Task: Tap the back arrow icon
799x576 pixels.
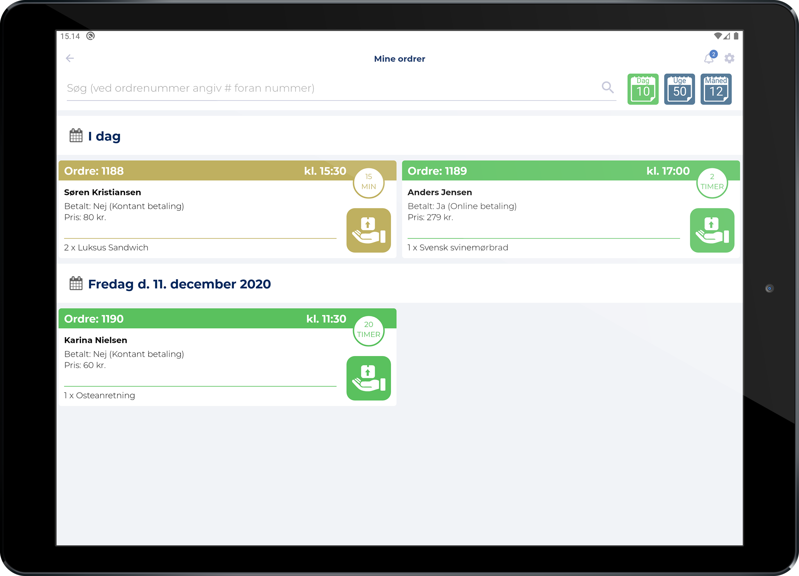Action: tap(70, 58)
